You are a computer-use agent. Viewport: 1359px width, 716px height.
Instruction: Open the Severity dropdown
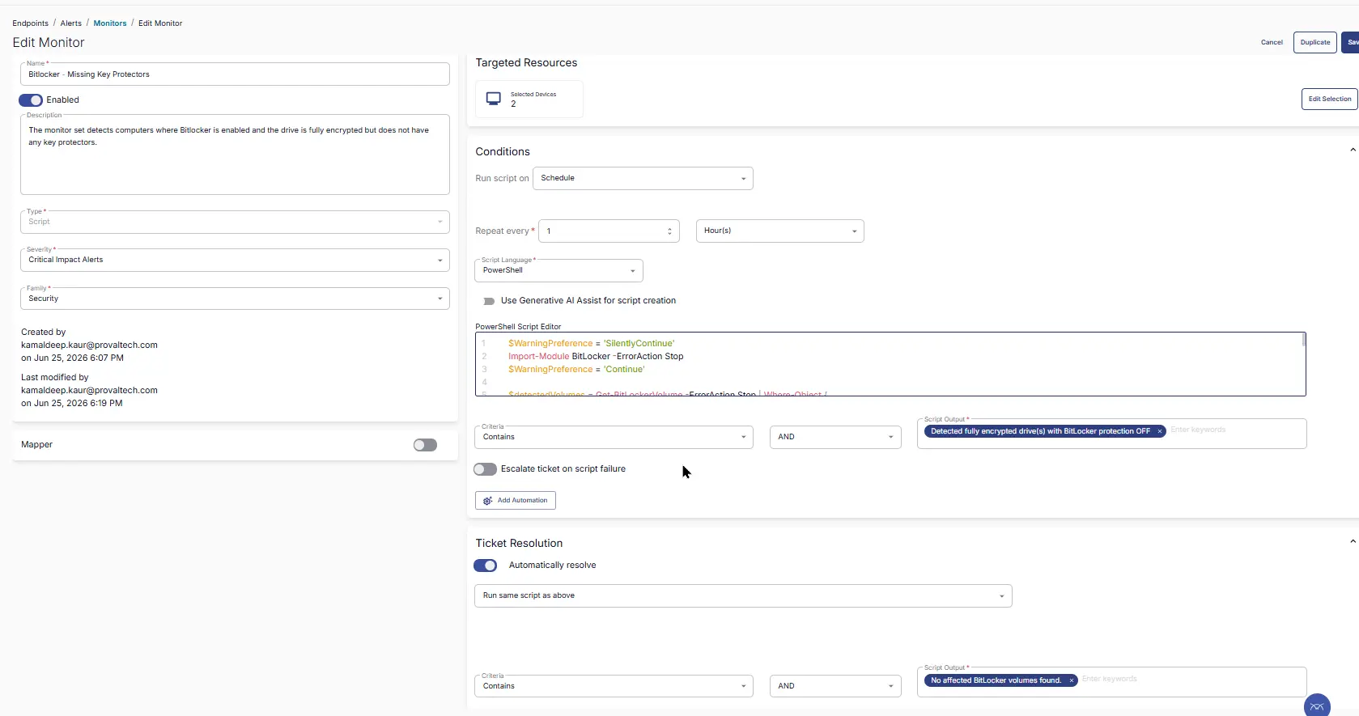tap(235, 260)
